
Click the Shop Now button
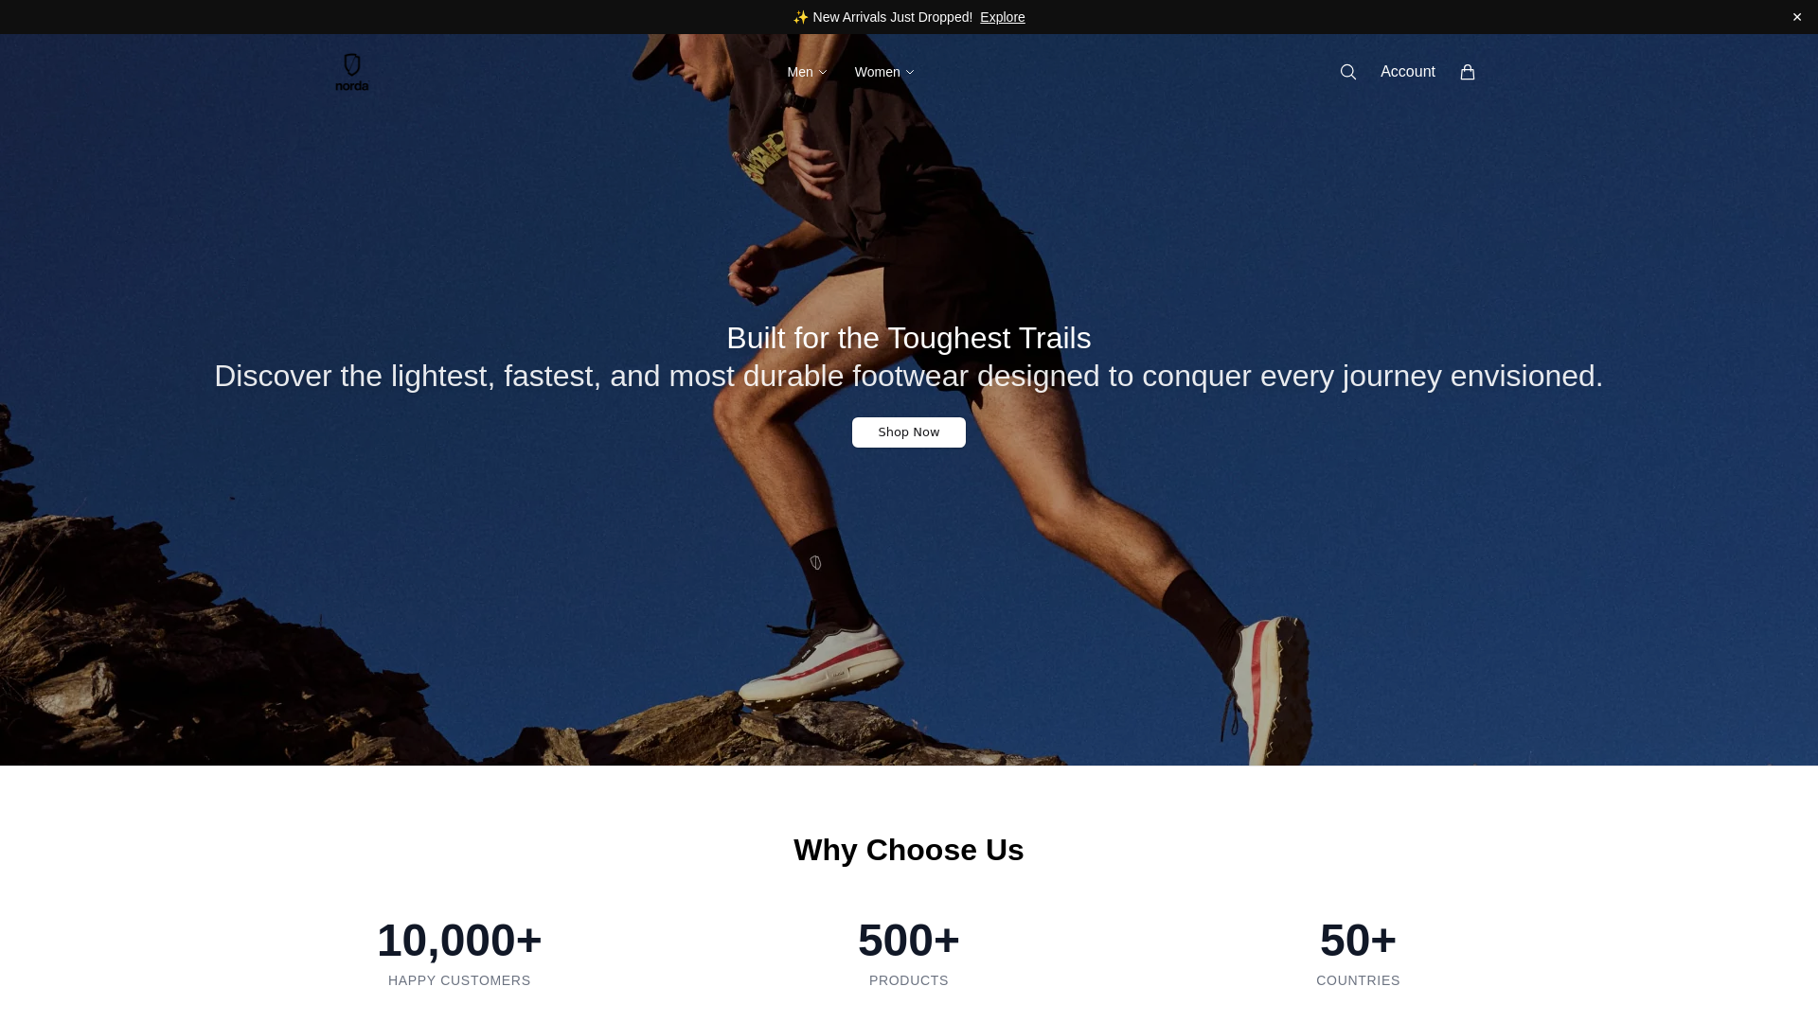click(x=909, y=432)
